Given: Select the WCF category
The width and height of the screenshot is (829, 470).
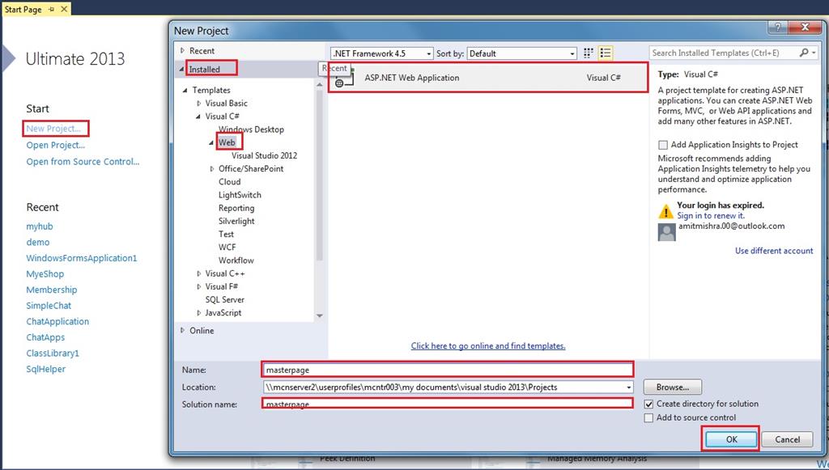Looking at the screenshot, I should tap(227, 248).
